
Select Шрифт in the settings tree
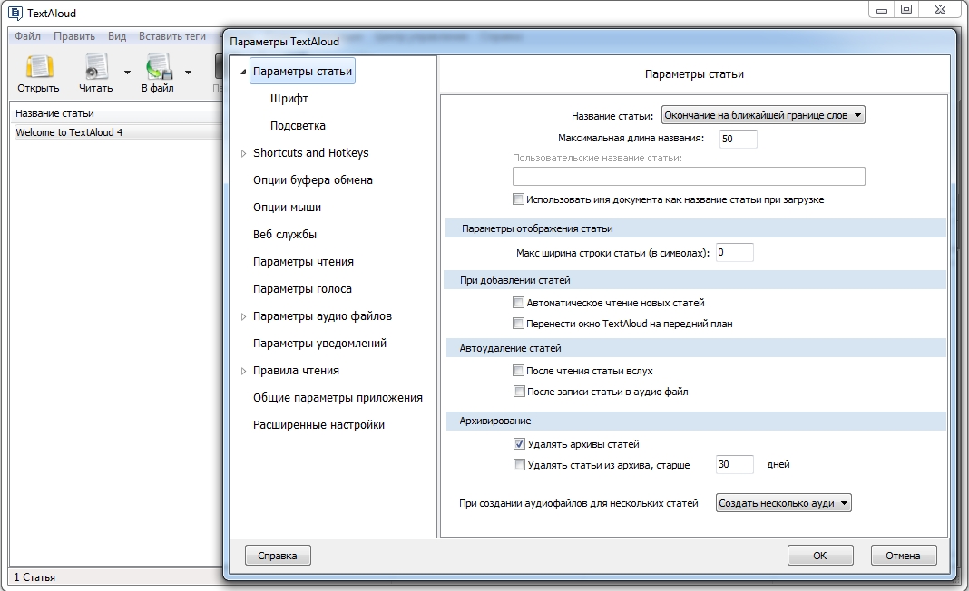point(289,99)
